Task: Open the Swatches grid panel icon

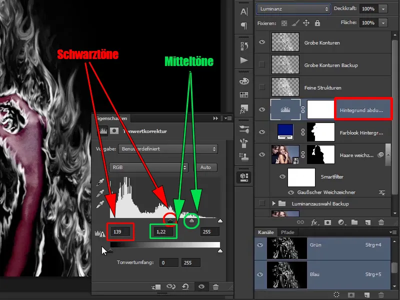Action: (244, 95)
